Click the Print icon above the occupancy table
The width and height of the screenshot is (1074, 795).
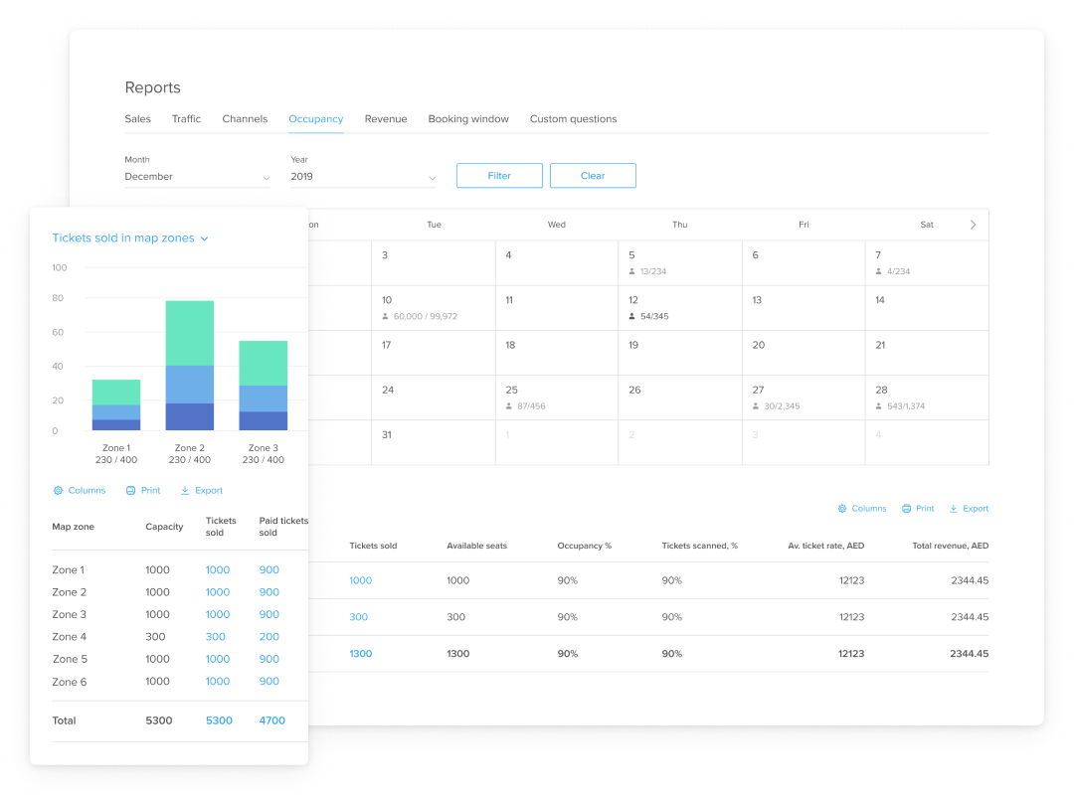(904, 508)
